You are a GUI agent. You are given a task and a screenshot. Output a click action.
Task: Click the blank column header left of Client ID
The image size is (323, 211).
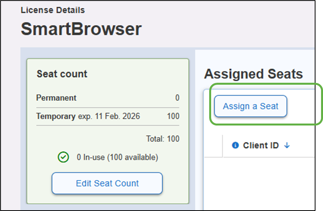coord(214,146)
